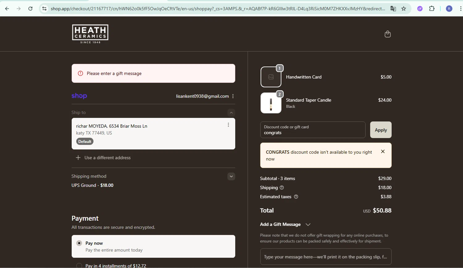Click the plus icon for different address
463x268 pixels.
click(78, 157)
